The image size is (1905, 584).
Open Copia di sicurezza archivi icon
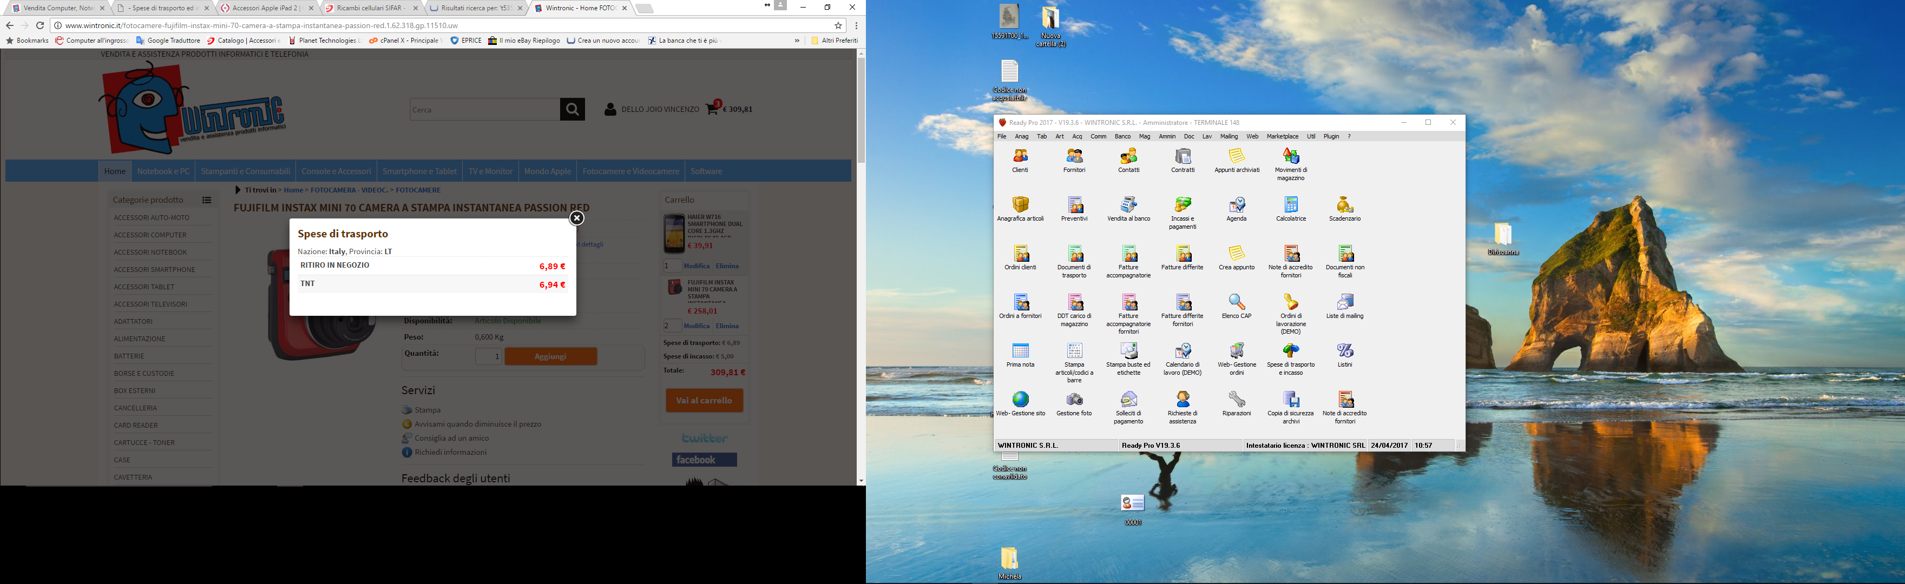[1291, 399]
